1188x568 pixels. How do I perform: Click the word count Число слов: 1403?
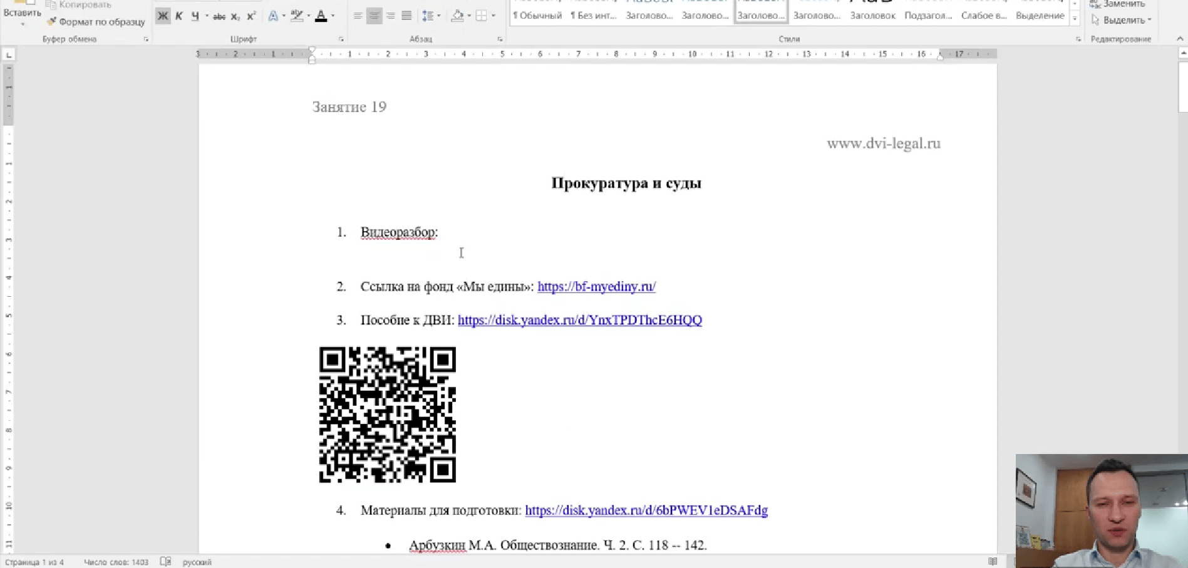(x=116, y=562)
